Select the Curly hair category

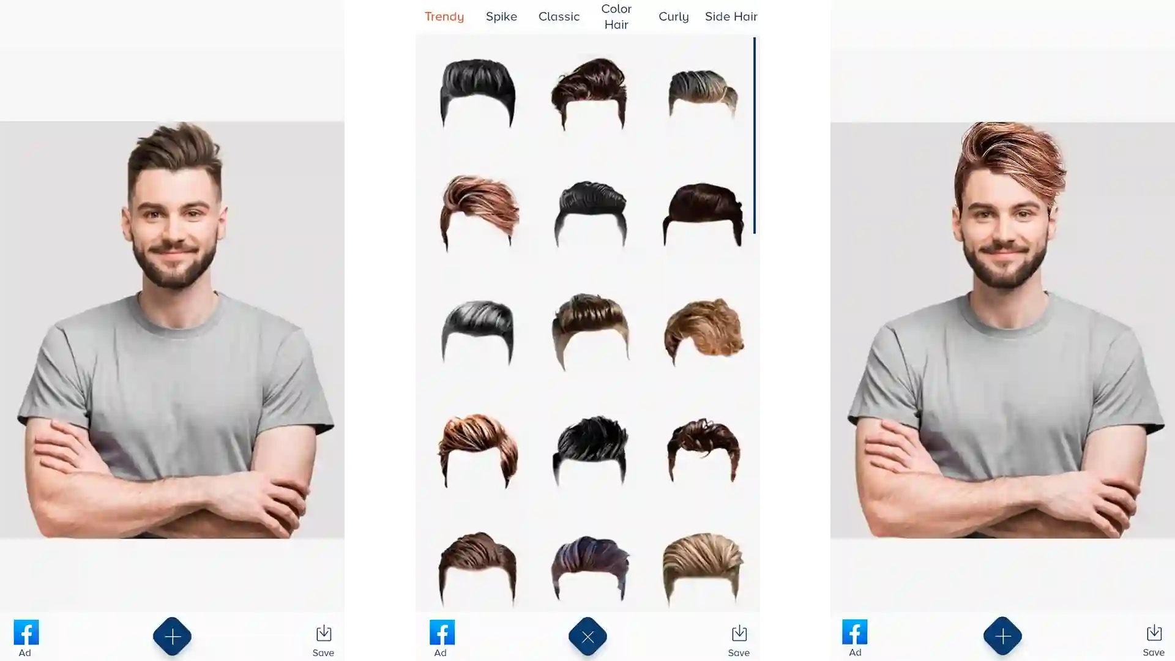[x=673, y=16]
